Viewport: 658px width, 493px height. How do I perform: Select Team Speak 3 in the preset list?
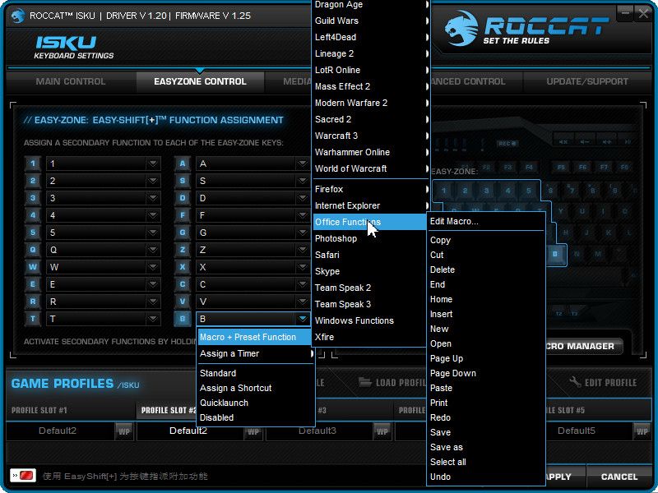click(369, 304)
